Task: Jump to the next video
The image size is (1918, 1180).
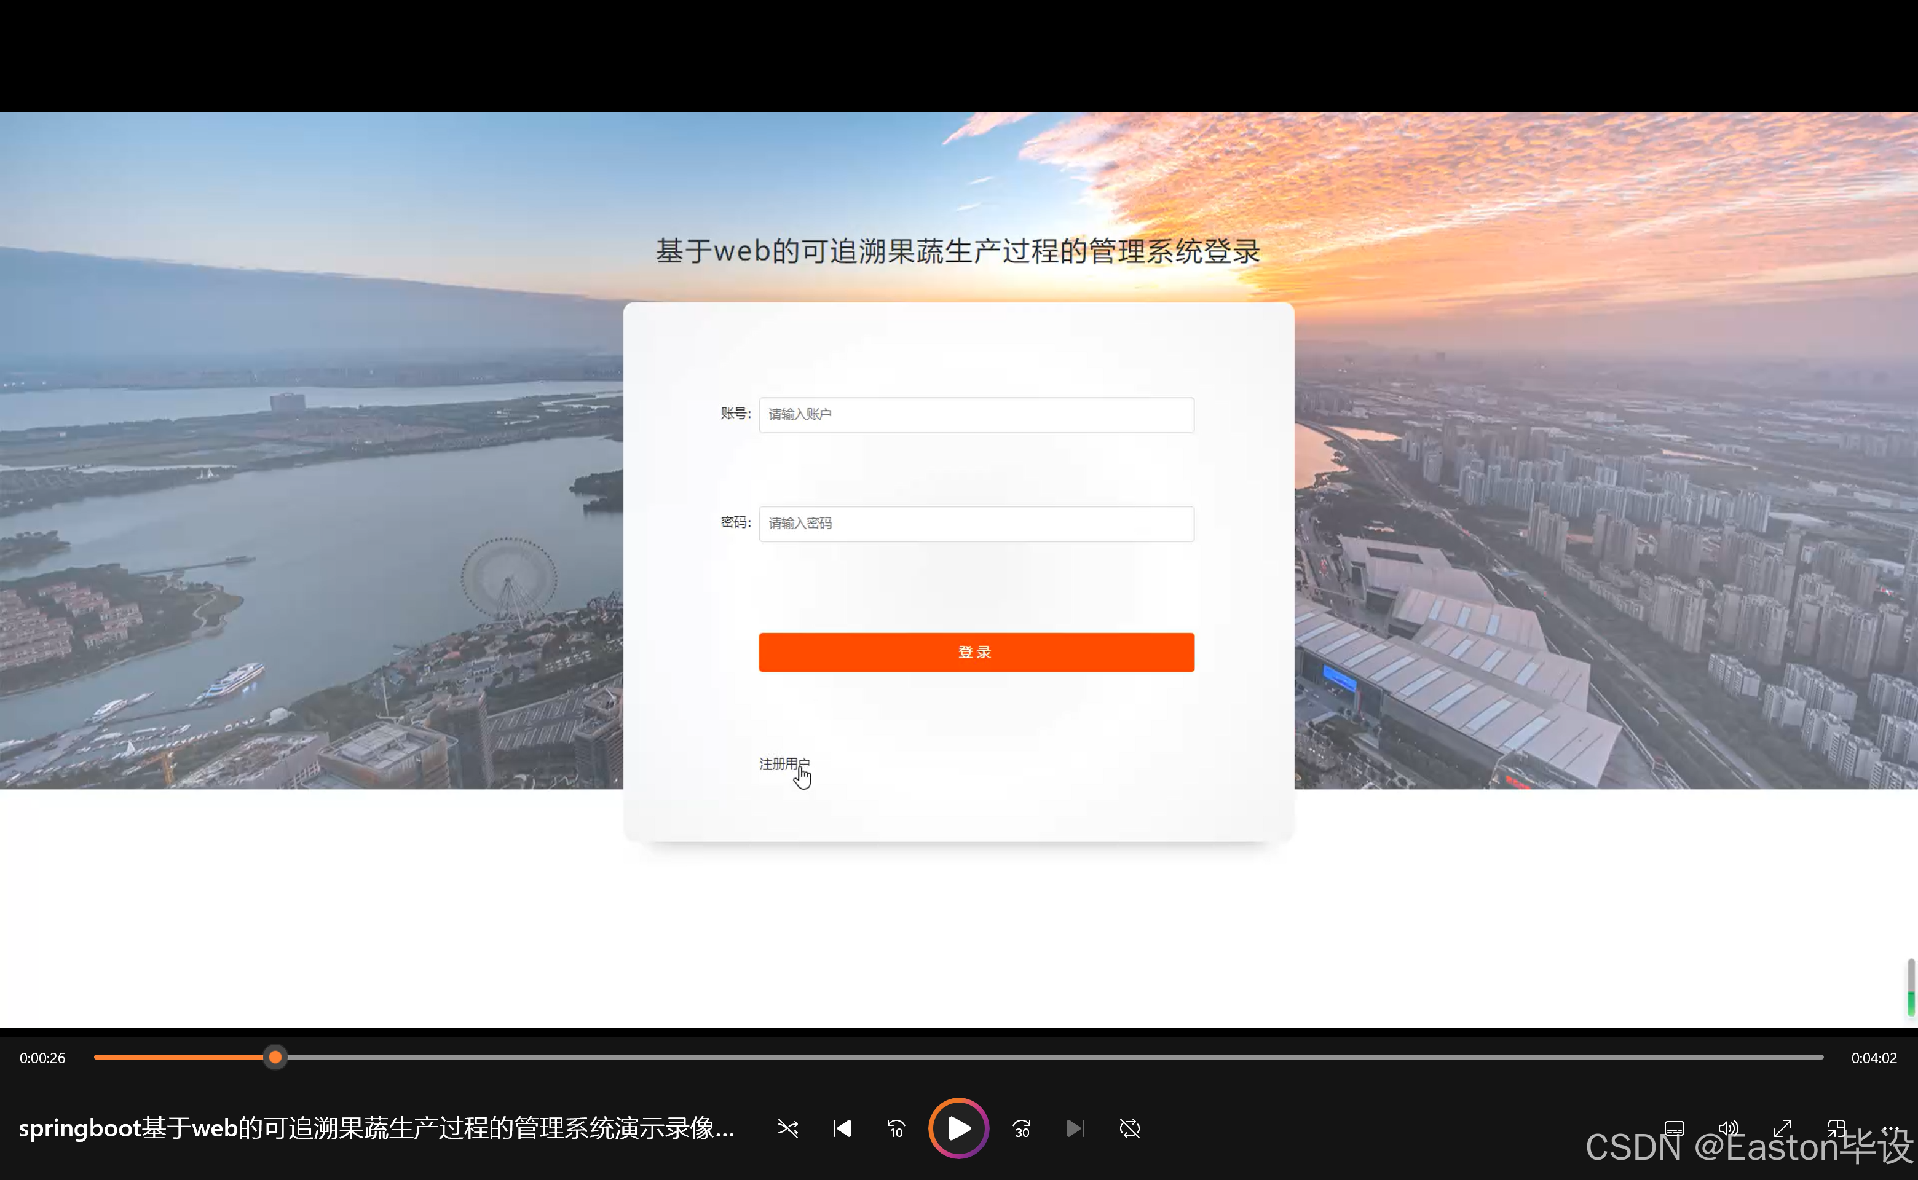Action: point(1076,1128)
